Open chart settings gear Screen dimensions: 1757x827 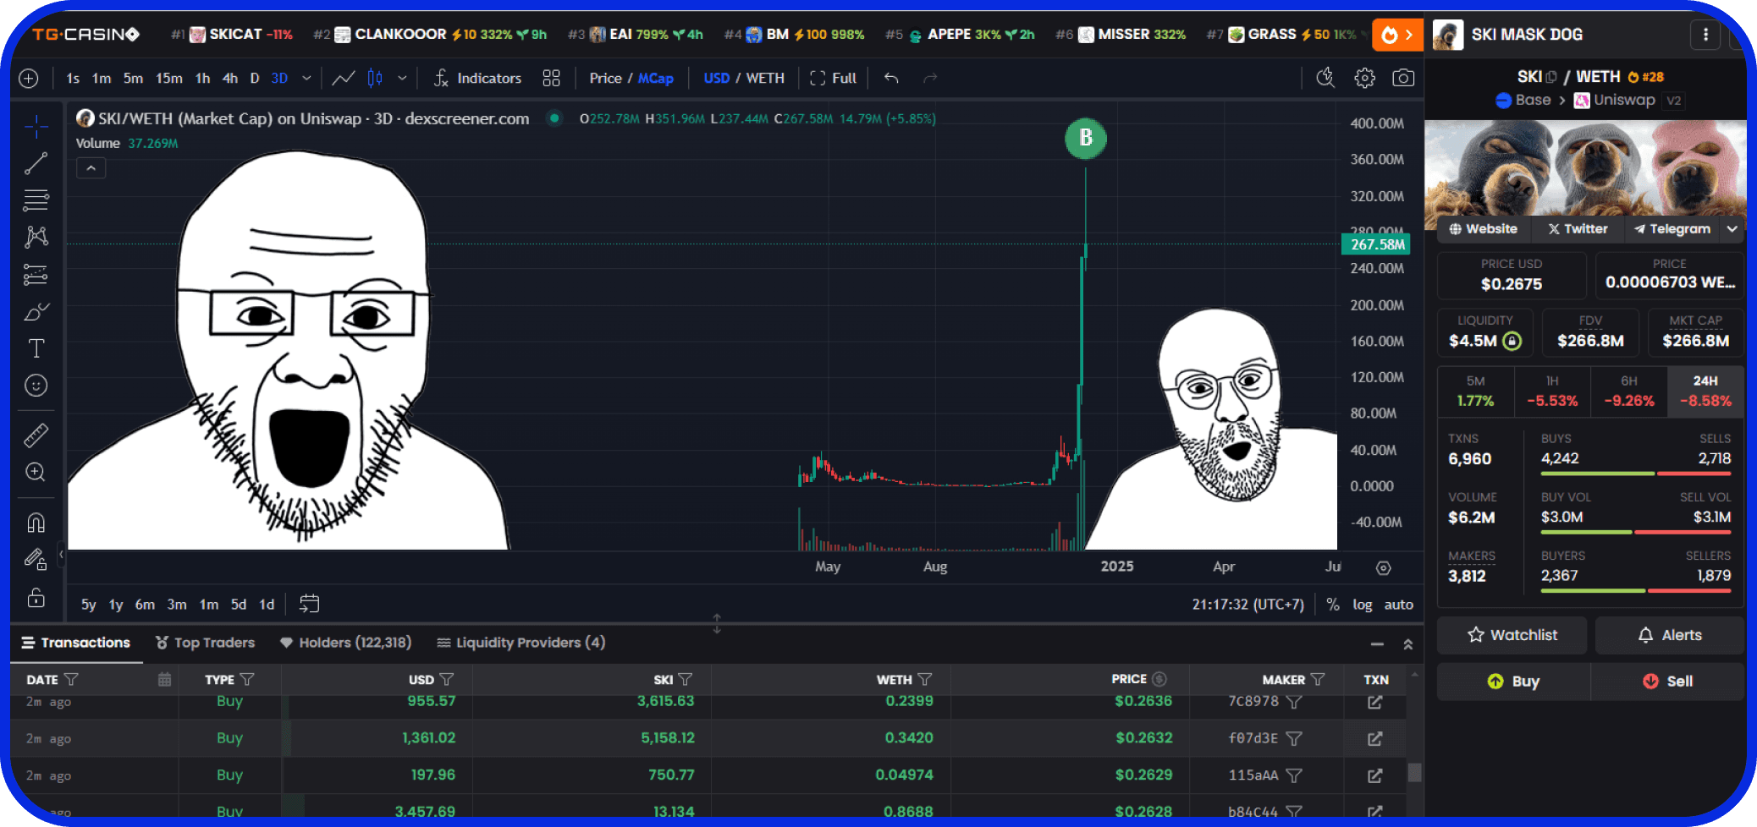pos(1364,79)
